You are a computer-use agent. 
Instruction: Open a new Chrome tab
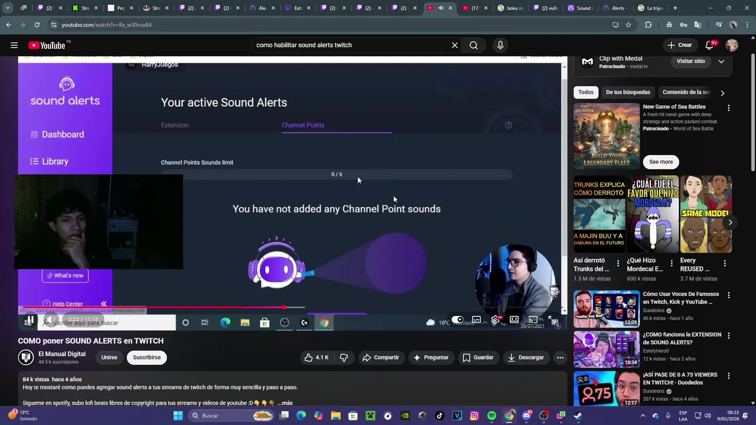click(675, 8)
